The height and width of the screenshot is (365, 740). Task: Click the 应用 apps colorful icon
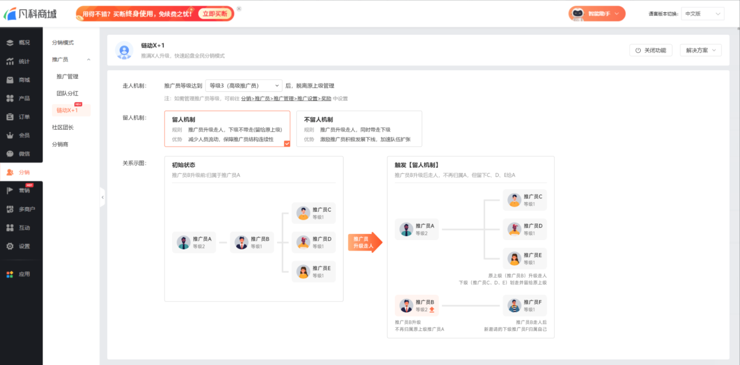click(x=10, y=274)
